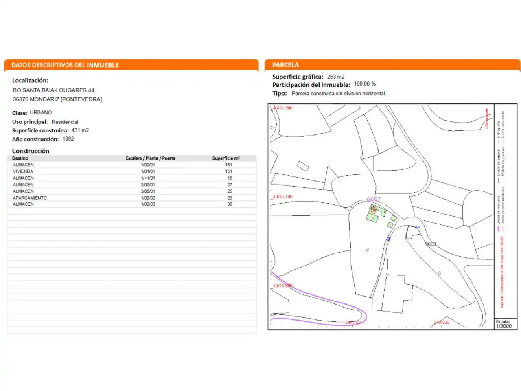This screenshot has height=391, width=521.
Task: Click the VIVIENDA row in construction table
Action: [x=132, y=171]
